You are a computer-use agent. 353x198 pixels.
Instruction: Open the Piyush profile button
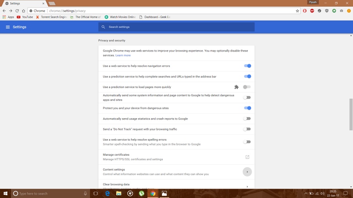click(x=313, y=2)
